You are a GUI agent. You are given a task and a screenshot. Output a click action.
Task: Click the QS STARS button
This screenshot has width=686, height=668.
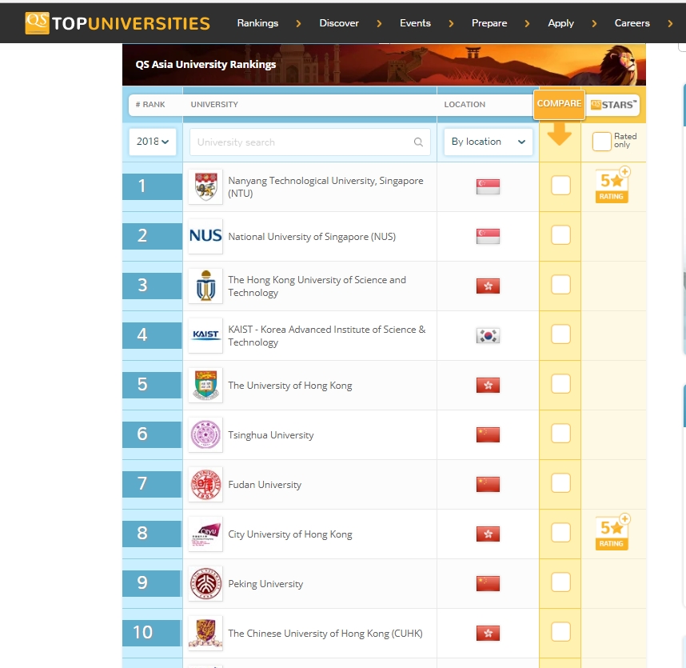(x=612, y=105)
